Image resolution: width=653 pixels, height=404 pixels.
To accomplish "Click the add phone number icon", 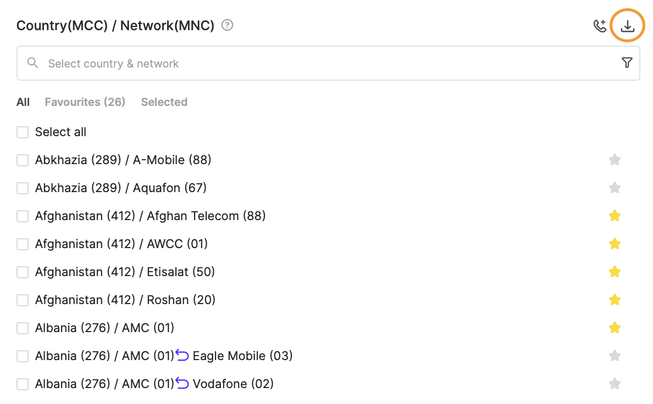I will 600,26.
